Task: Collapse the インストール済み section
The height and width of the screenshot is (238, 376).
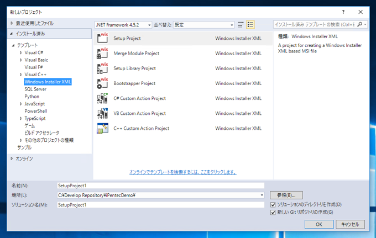Action: [11, 34]
